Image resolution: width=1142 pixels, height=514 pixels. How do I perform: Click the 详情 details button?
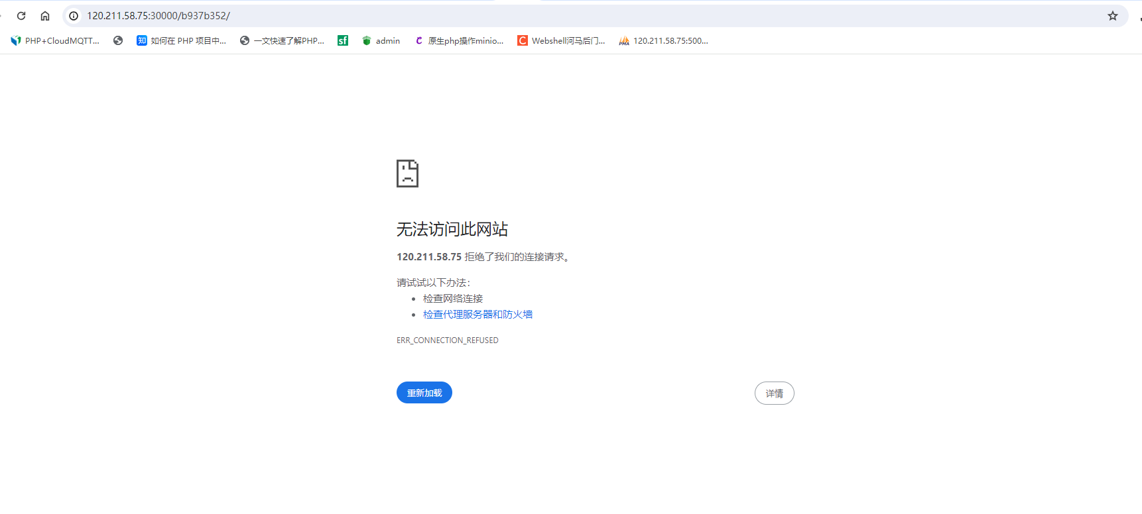(x=775, y=393)
